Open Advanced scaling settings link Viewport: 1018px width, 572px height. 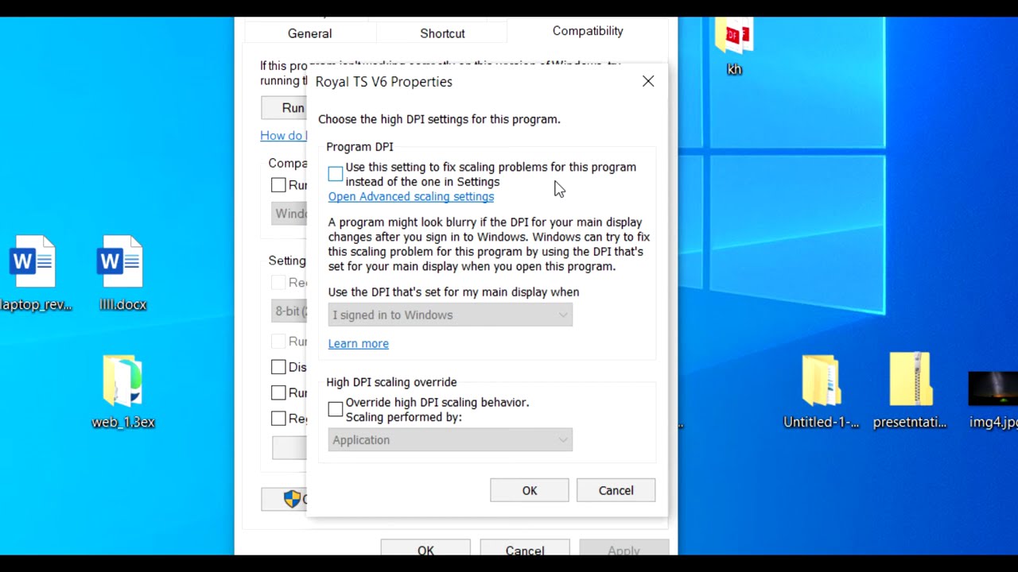[411, 197]
